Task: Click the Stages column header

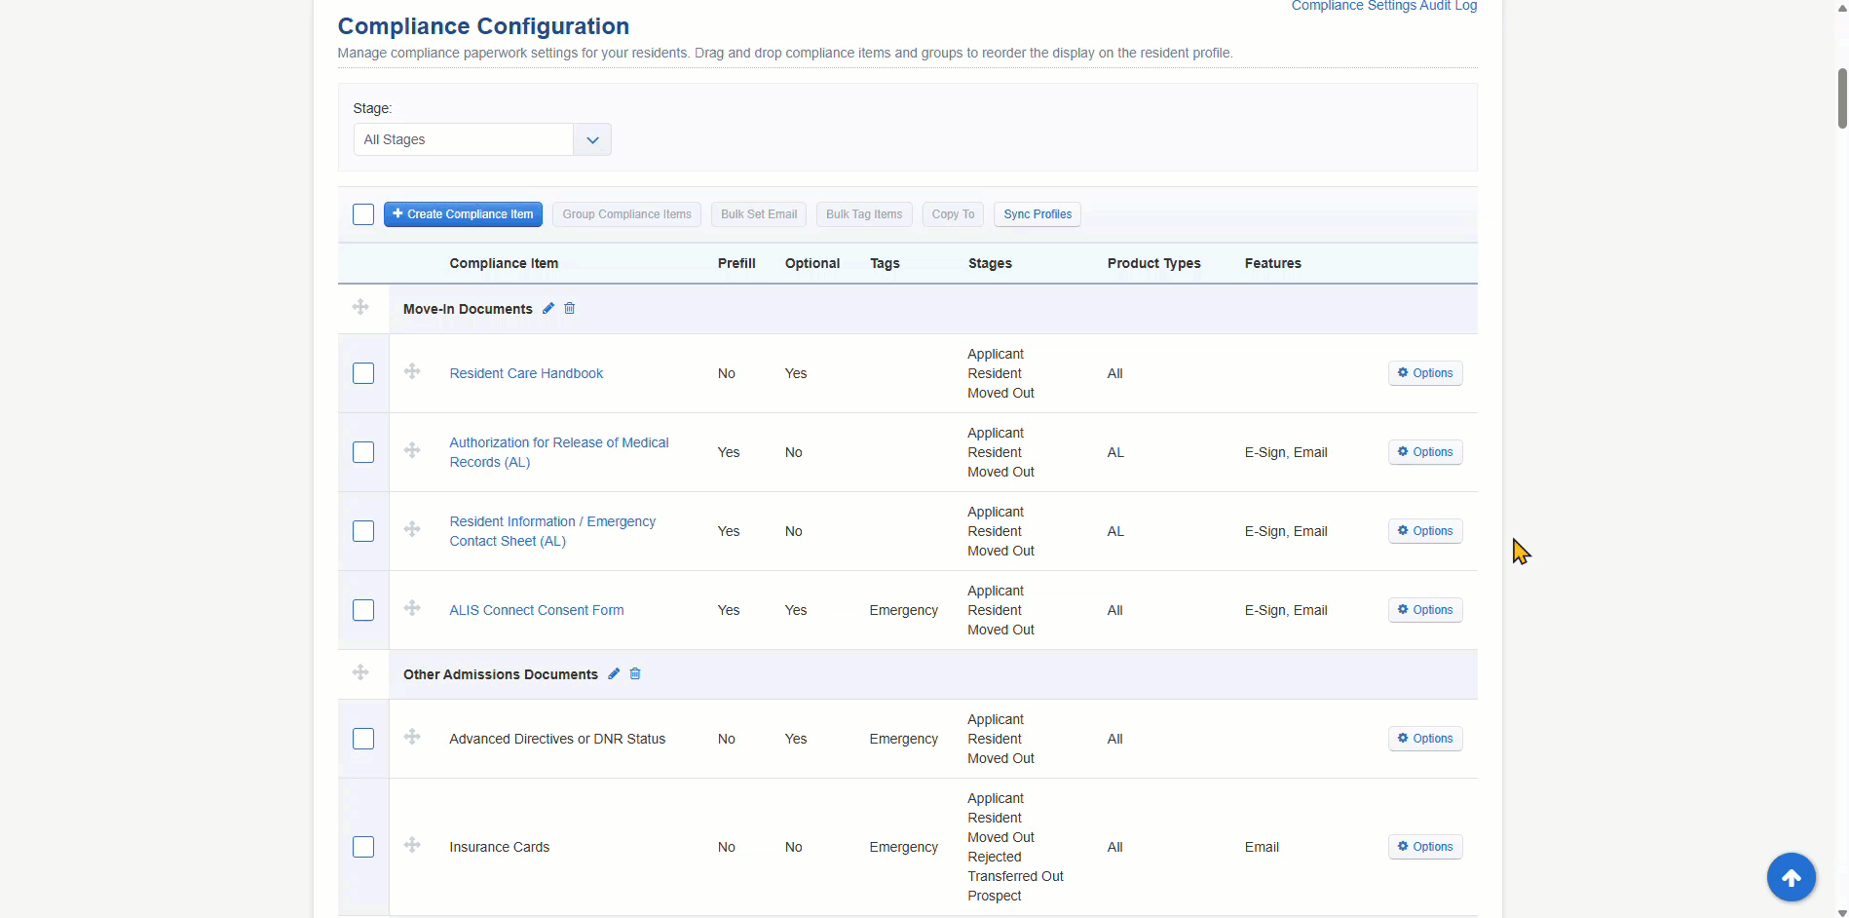Action: 990,263
